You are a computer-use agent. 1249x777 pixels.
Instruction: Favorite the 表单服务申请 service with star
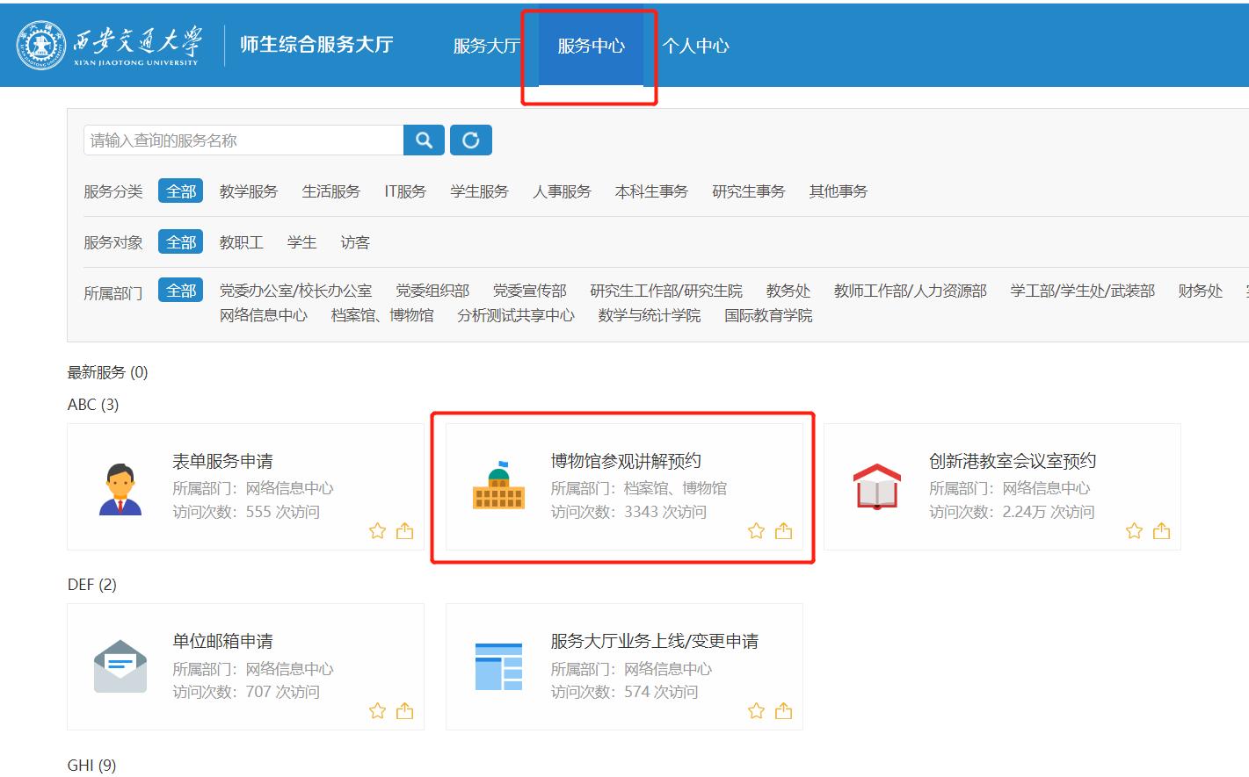(x=377, y=531)
